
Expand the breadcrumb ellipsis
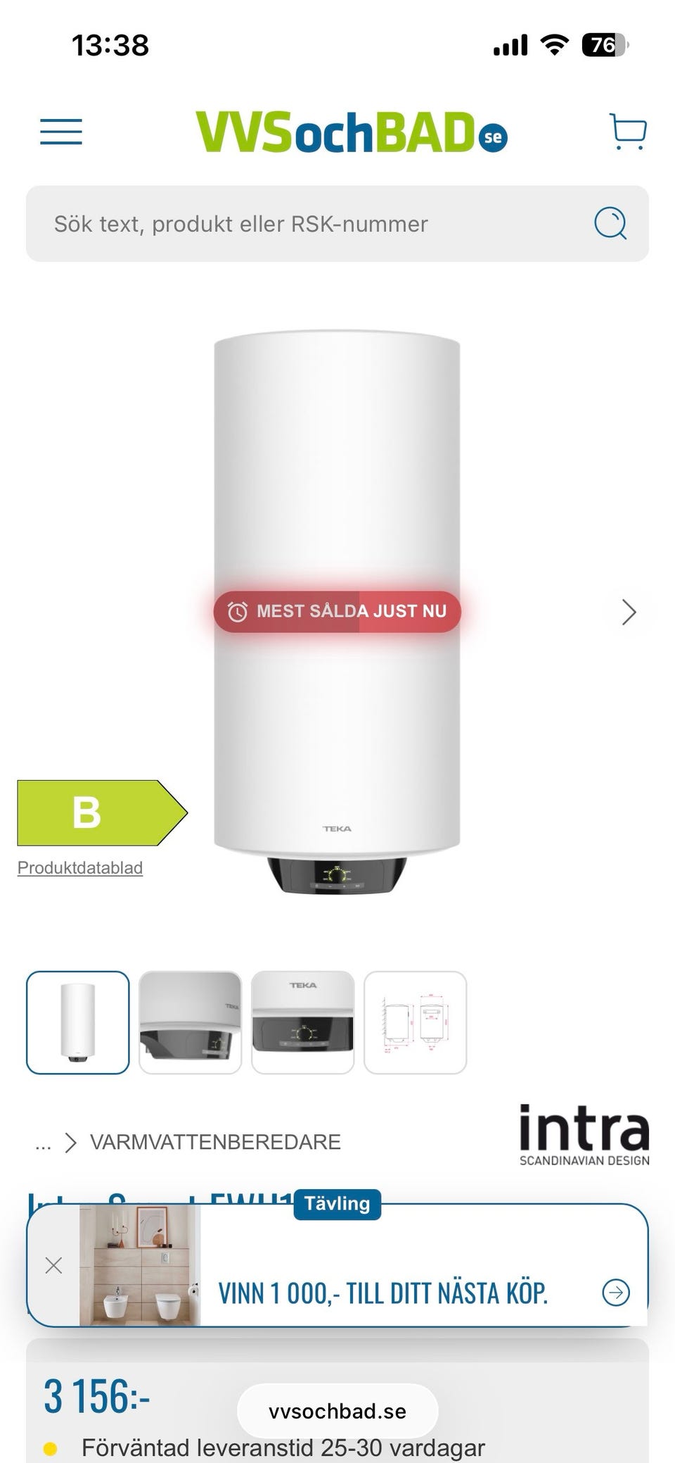point(43,1142)
